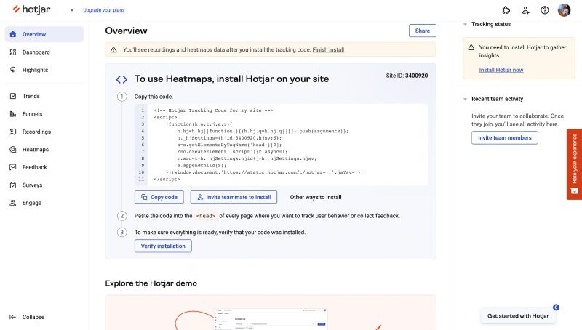
Task: Open Get started with Hotjar widget
Action: [518, 316]
